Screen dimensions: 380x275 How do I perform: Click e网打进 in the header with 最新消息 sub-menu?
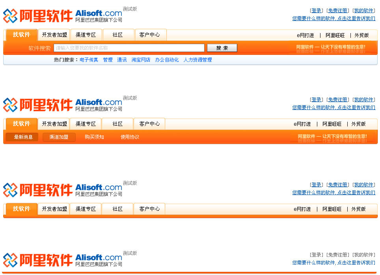click(x=302, y=124)
